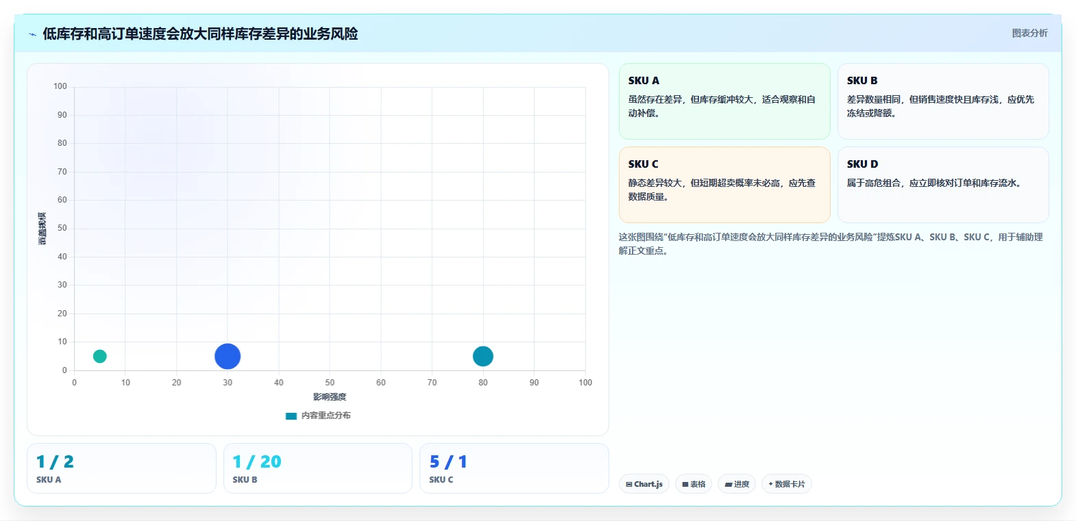Click the lightning icon beside the title

click(x=32, y=34)
